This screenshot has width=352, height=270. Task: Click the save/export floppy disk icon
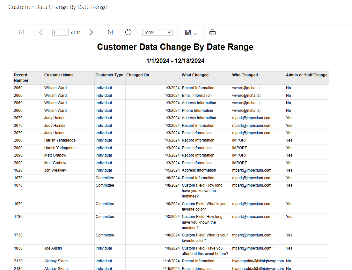tap(188, 32)
